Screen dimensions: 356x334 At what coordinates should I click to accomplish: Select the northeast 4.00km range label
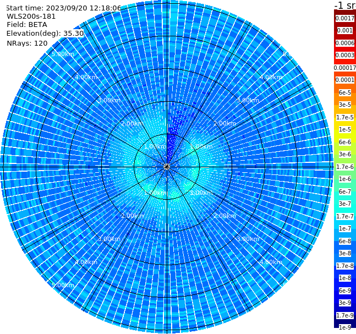pos(271,77)
